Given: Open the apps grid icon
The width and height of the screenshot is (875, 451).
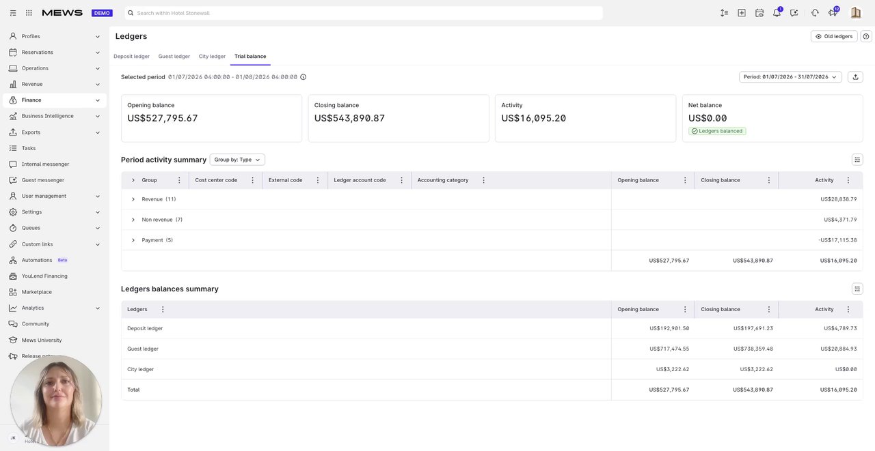Looking at the screenshot, I should (x=29, y=13).
